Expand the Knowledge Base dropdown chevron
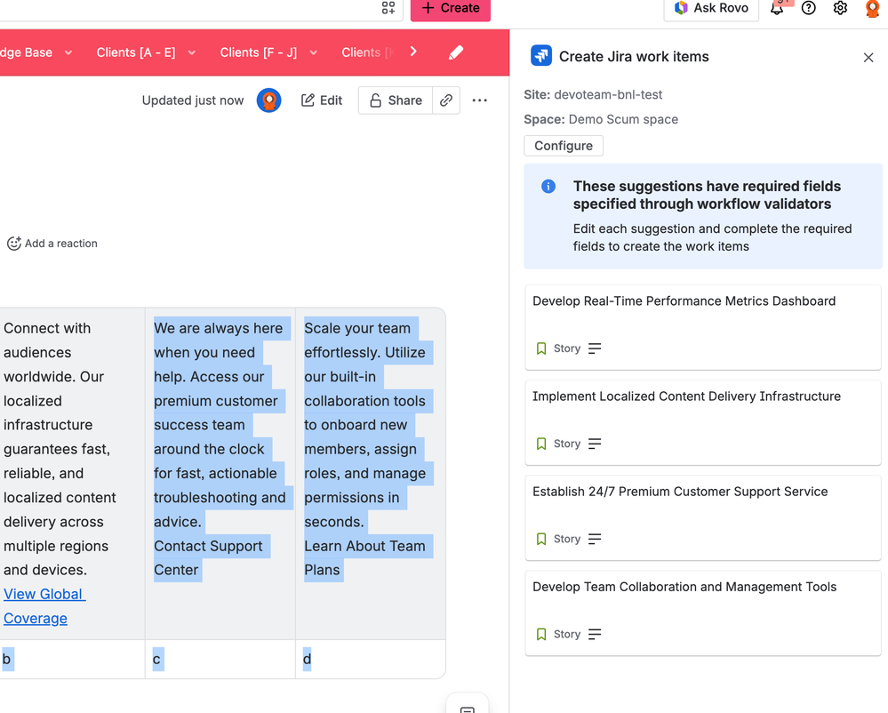888x713 pixels. tap(68, 52)
